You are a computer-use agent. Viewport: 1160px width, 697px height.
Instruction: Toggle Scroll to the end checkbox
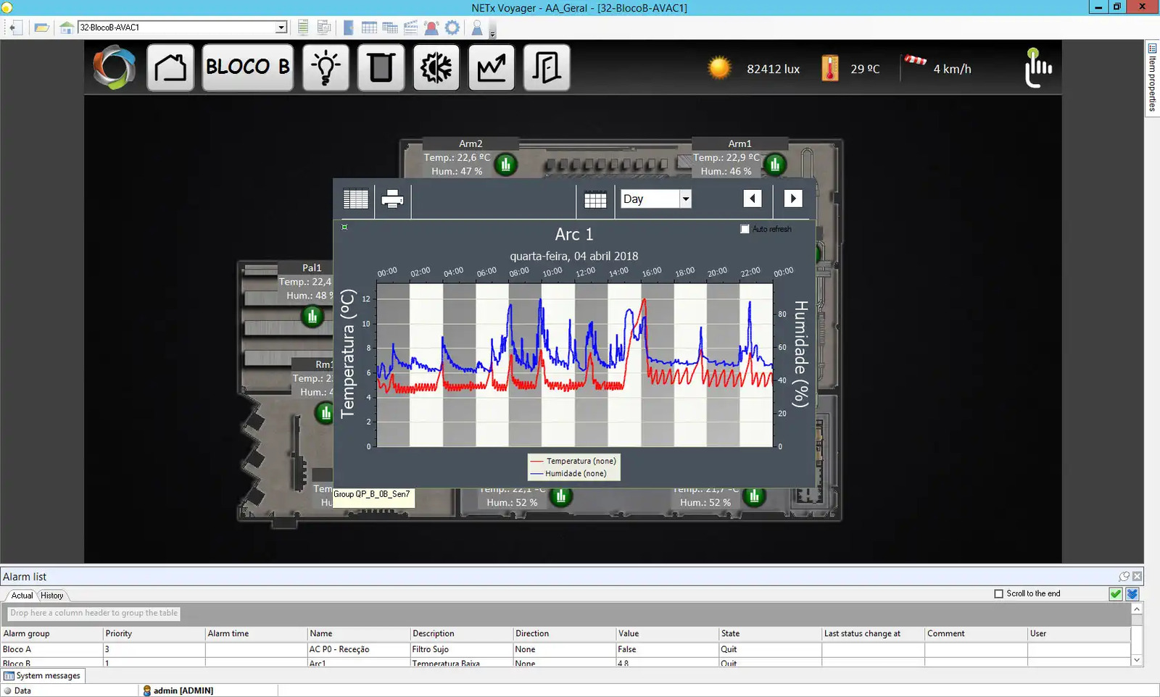click(x=999, y=593)
